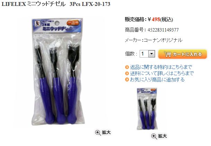Click the 拡大 text under the small thumbnail
The width and height of the screenshot is (211, 146).
point(162,136)
